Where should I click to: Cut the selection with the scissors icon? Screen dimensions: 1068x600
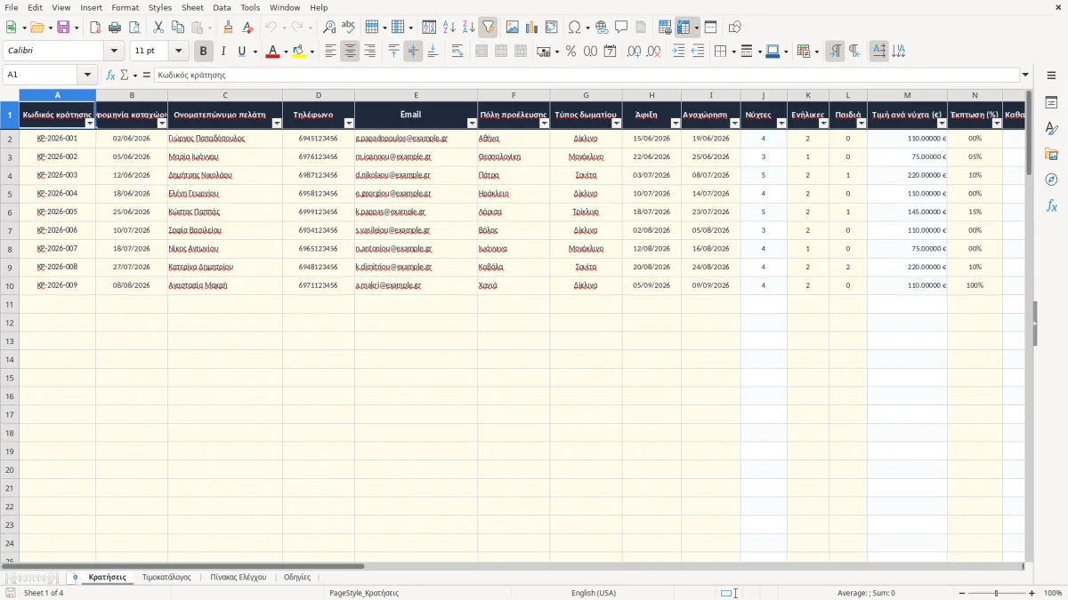(x=158, y=28)
